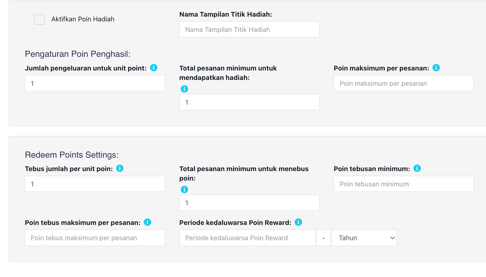Click the Total pesanan minimum menebus poin input

(x=249, y=203)
